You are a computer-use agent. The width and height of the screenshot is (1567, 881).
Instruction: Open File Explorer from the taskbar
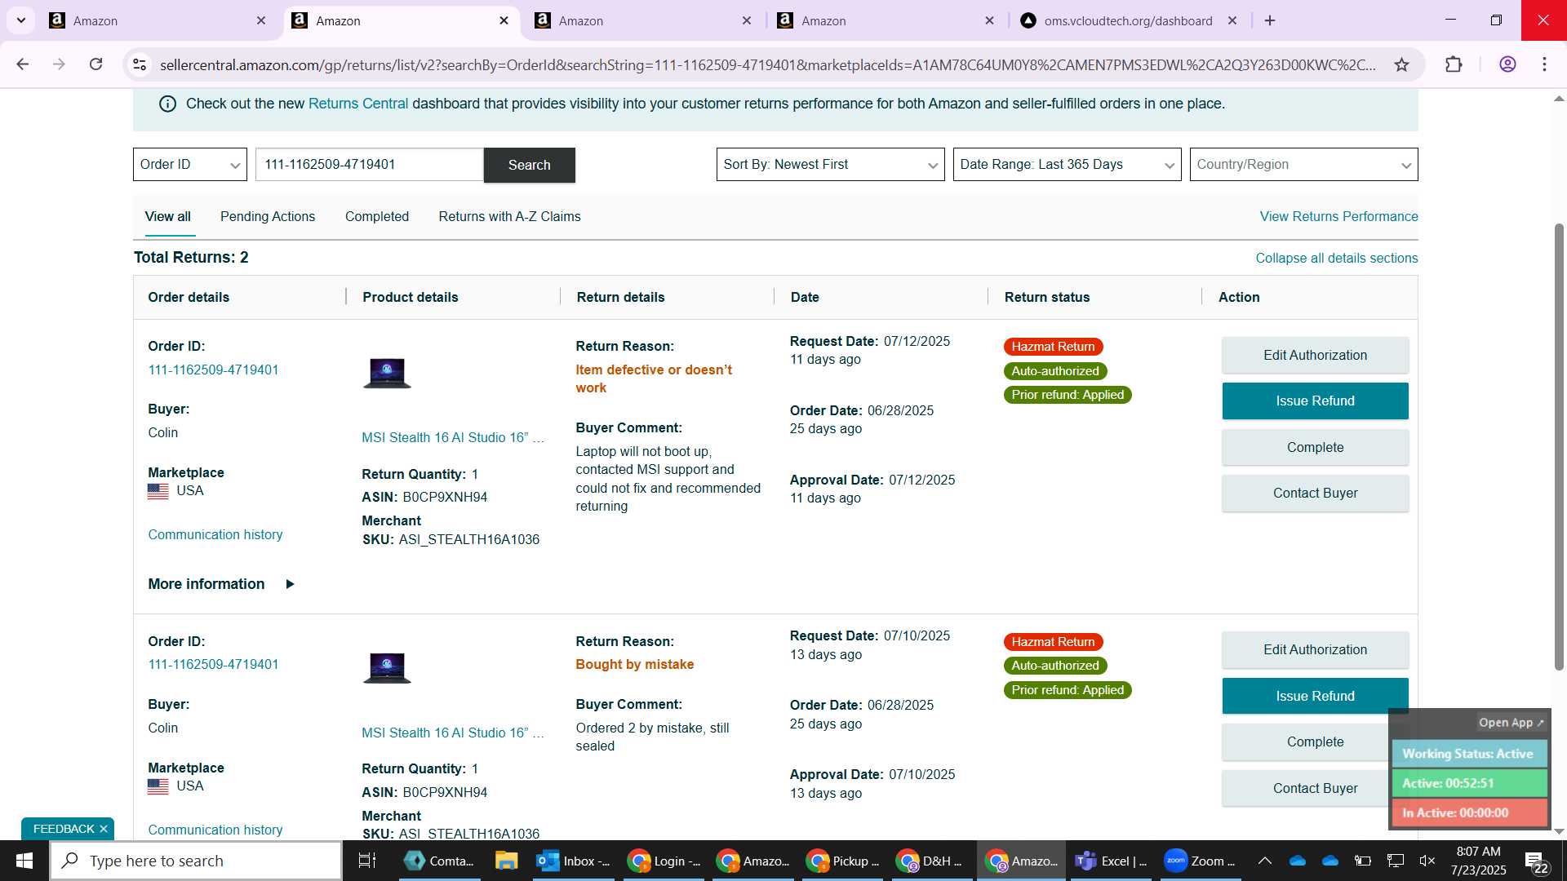[506, 861]
